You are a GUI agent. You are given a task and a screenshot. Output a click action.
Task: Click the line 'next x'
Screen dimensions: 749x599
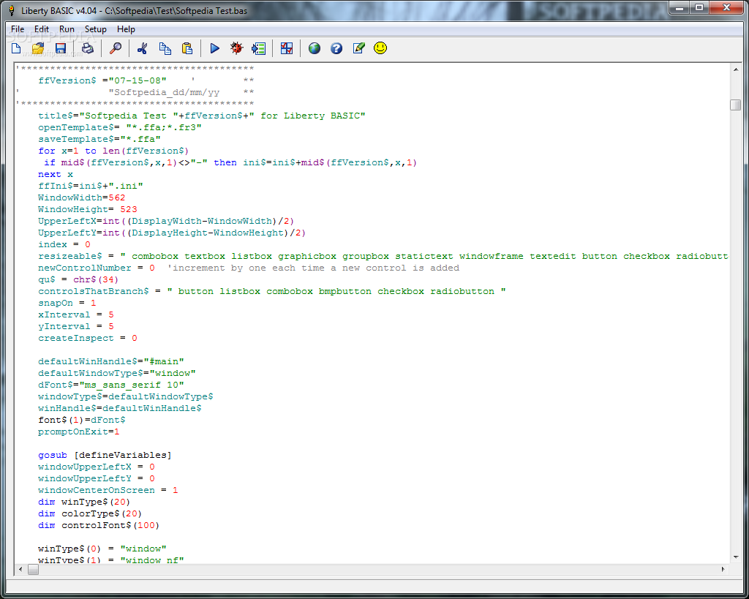56,174
